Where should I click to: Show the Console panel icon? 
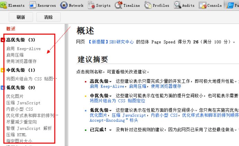(203, 5)
